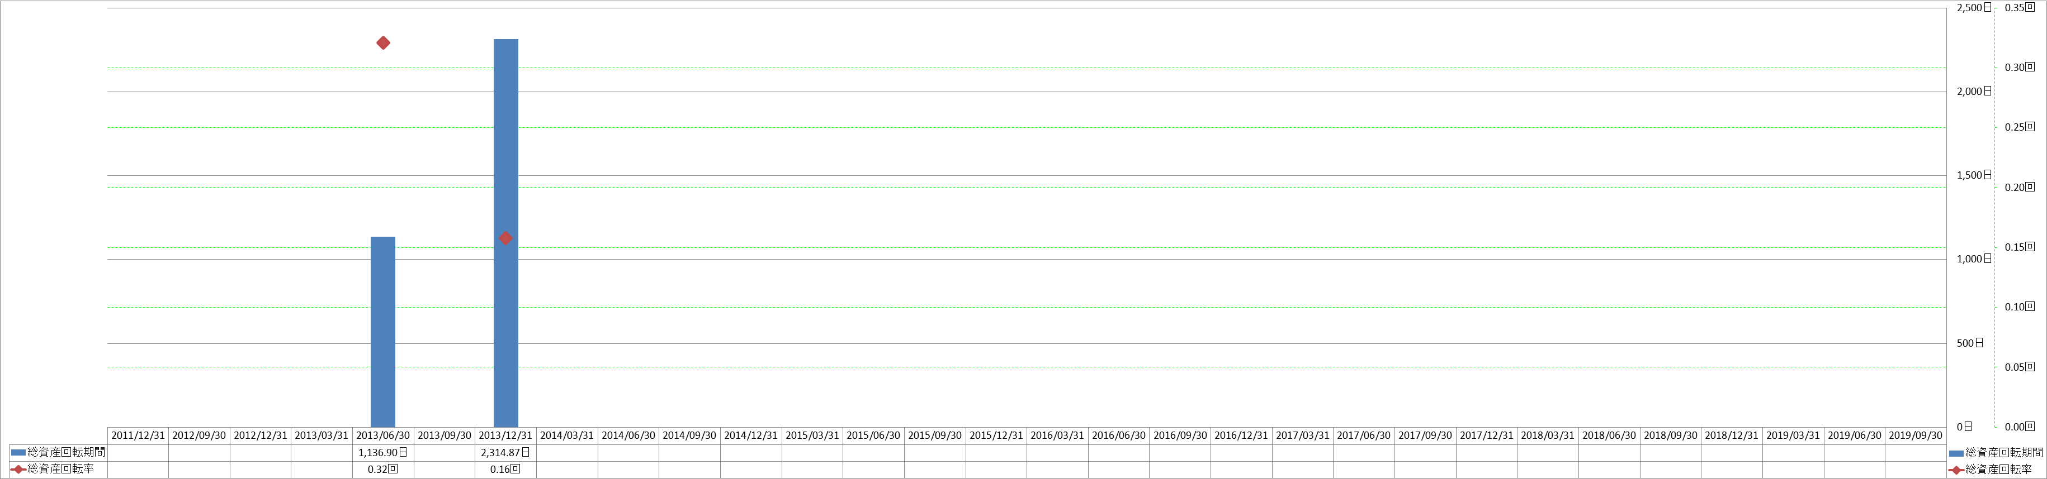Image resolution: width=2047 pixels, height=479 pixels.
Task: Click the 2014/06/30 date label
Action: click(628, 435)
